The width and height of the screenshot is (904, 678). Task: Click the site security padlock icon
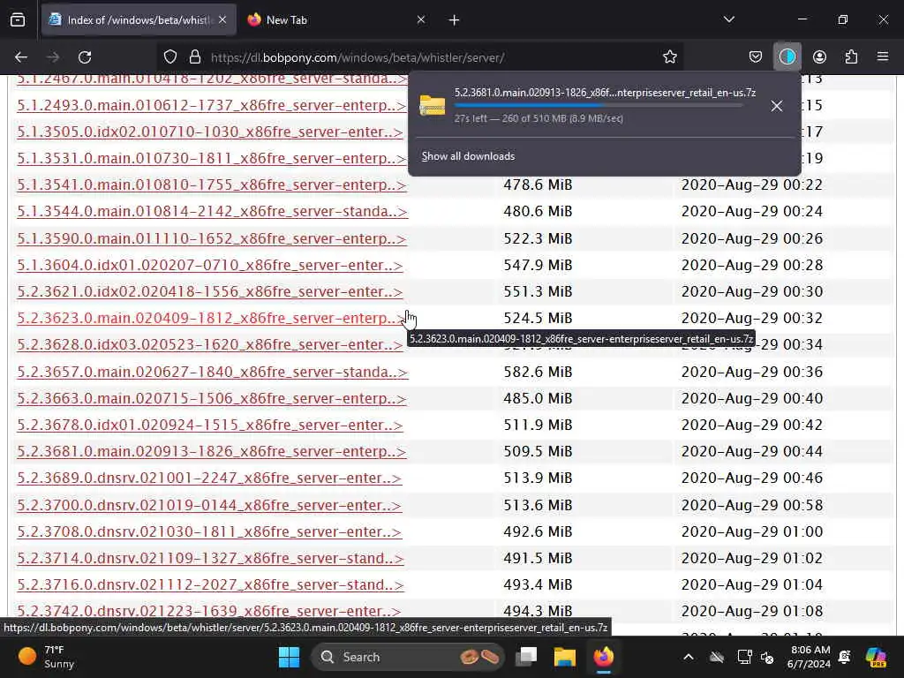click(195, 57)
